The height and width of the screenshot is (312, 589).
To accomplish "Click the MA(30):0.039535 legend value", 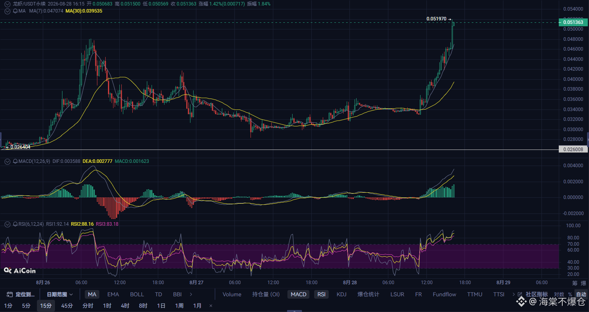I will click(84, 11).
